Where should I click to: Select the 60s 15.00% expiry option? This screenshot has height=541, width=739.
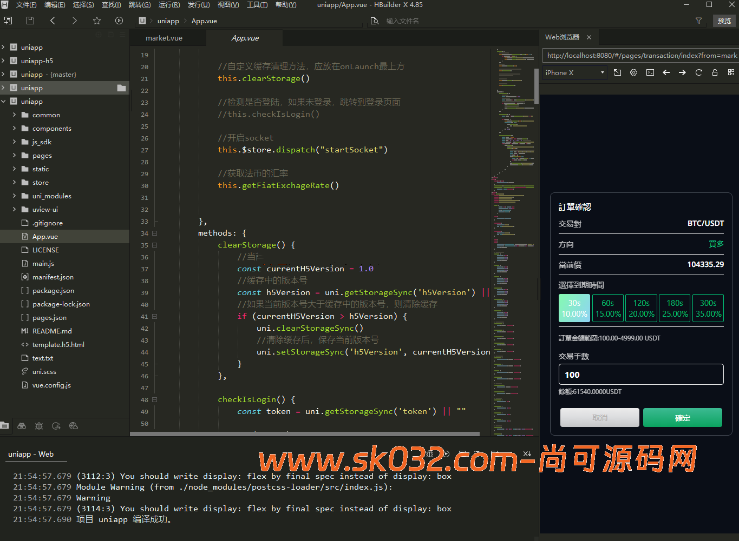click(x=608, y=308)
